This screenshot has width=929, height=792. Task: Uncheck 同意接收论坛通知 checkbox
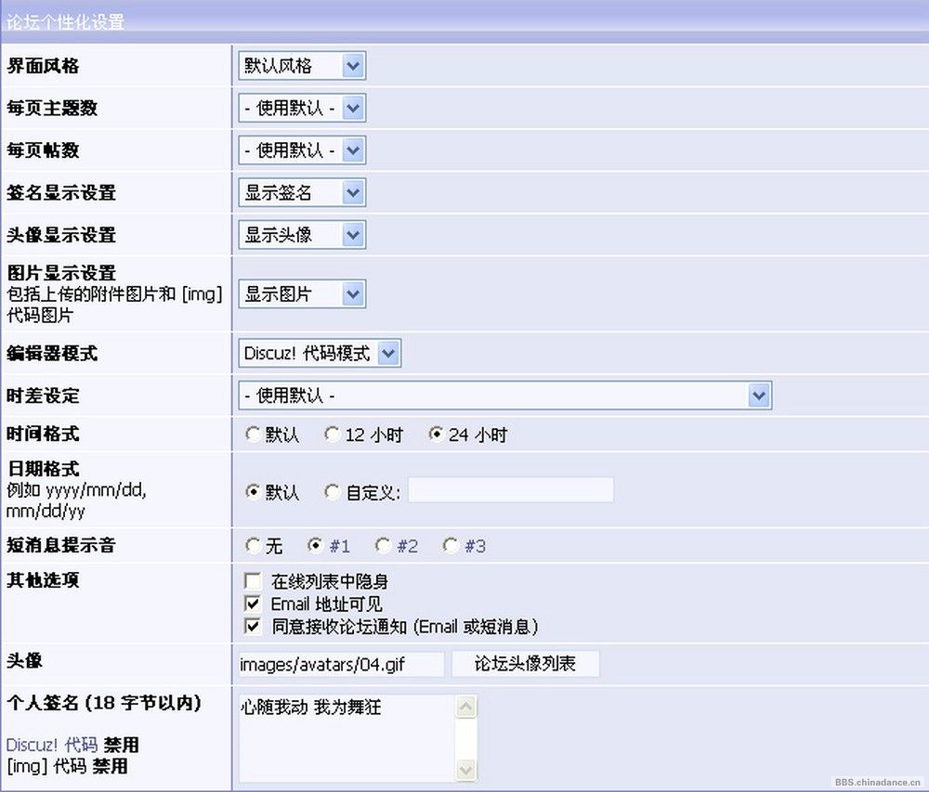[x=252, y=626]
